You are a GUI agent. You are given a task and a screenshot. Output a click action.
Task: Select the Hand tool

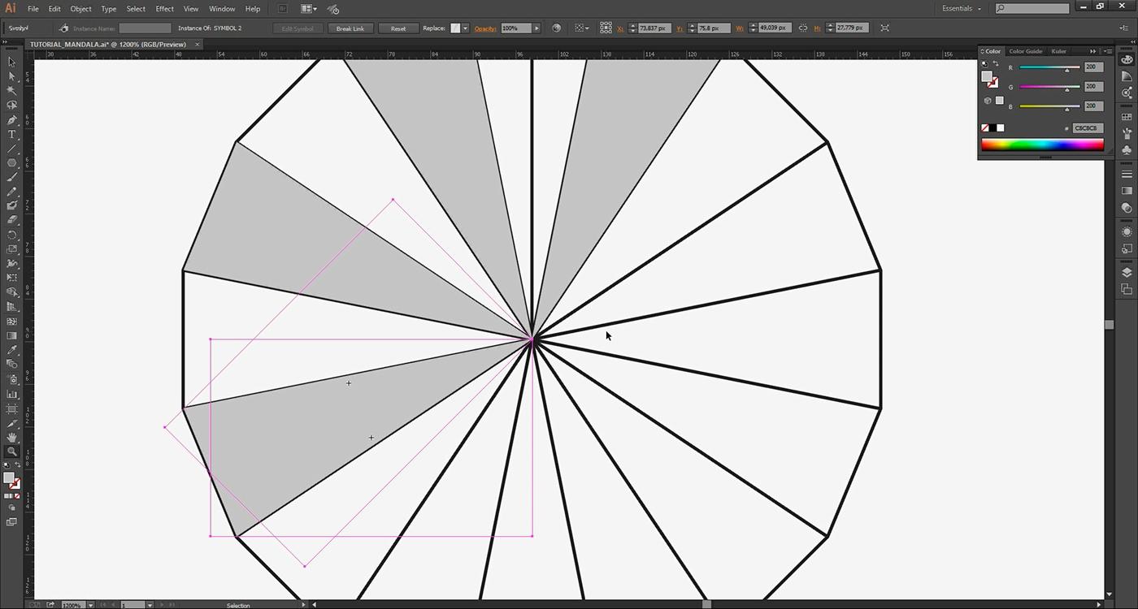tap(11, 438)
